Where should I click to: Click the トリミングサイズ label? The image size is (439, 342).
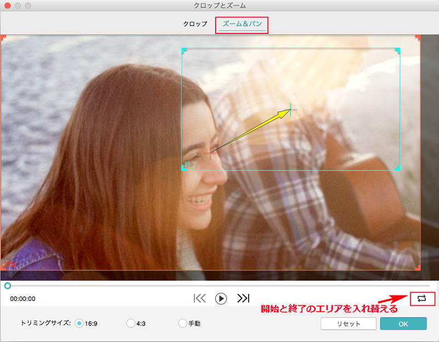[x=46, y=323]
